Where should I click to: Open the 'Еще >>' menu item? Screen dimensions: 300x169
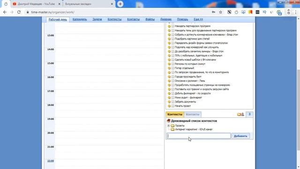coord(198,19)
